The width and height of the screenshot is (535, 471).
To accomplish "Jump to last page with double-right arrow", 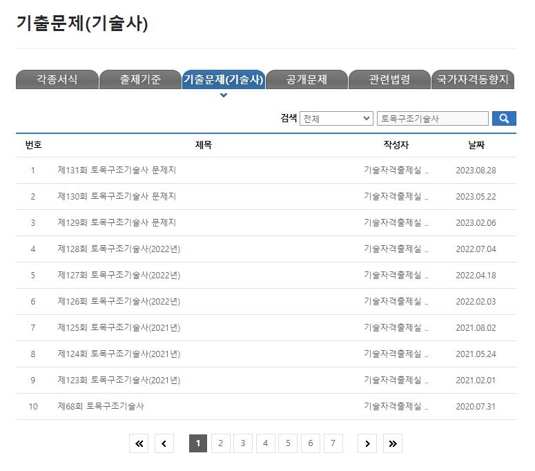I will tap(393, 443).
